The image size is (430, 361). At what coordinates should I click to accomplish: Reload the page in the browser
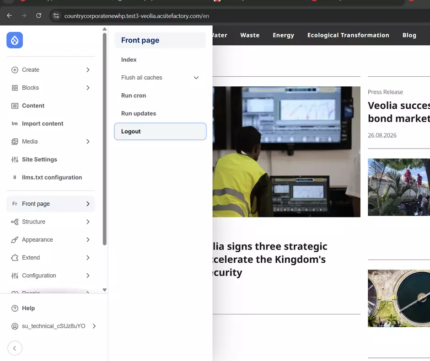tap(39, 16)
